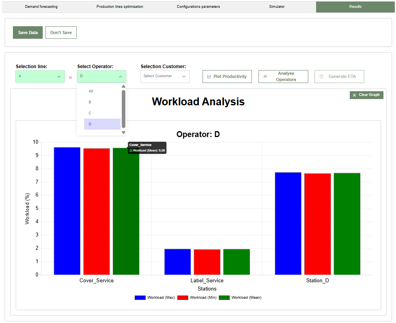
Task: Click the chart icon in Plot Productivity
Action: tap(209, 77)
